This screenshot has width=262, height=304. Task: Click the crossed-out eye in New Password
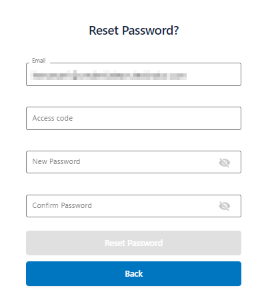(224, 163)
